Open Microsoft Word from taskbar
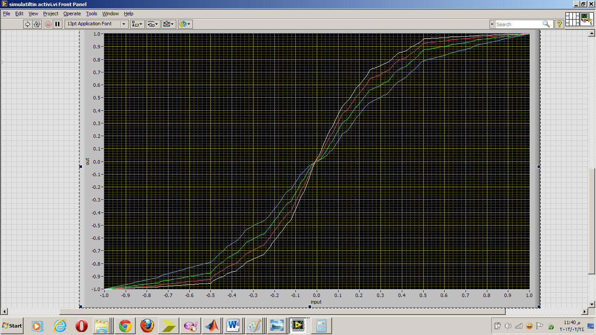The width and height of the screenshot is (596, 335). [233, 326]
